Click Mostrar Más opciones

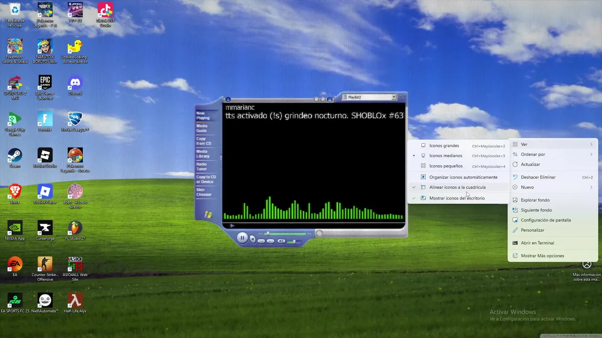(553, 255)
